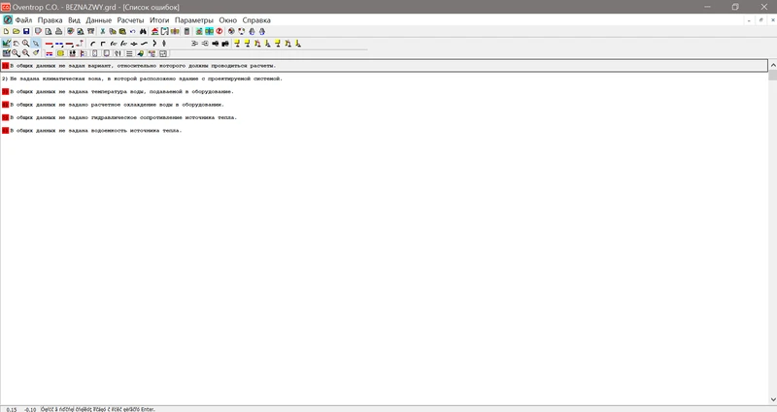The height and width of the screenshot is (412, 777).
Task: Click the scissors Cut icon
Action: tap(101, 31)
